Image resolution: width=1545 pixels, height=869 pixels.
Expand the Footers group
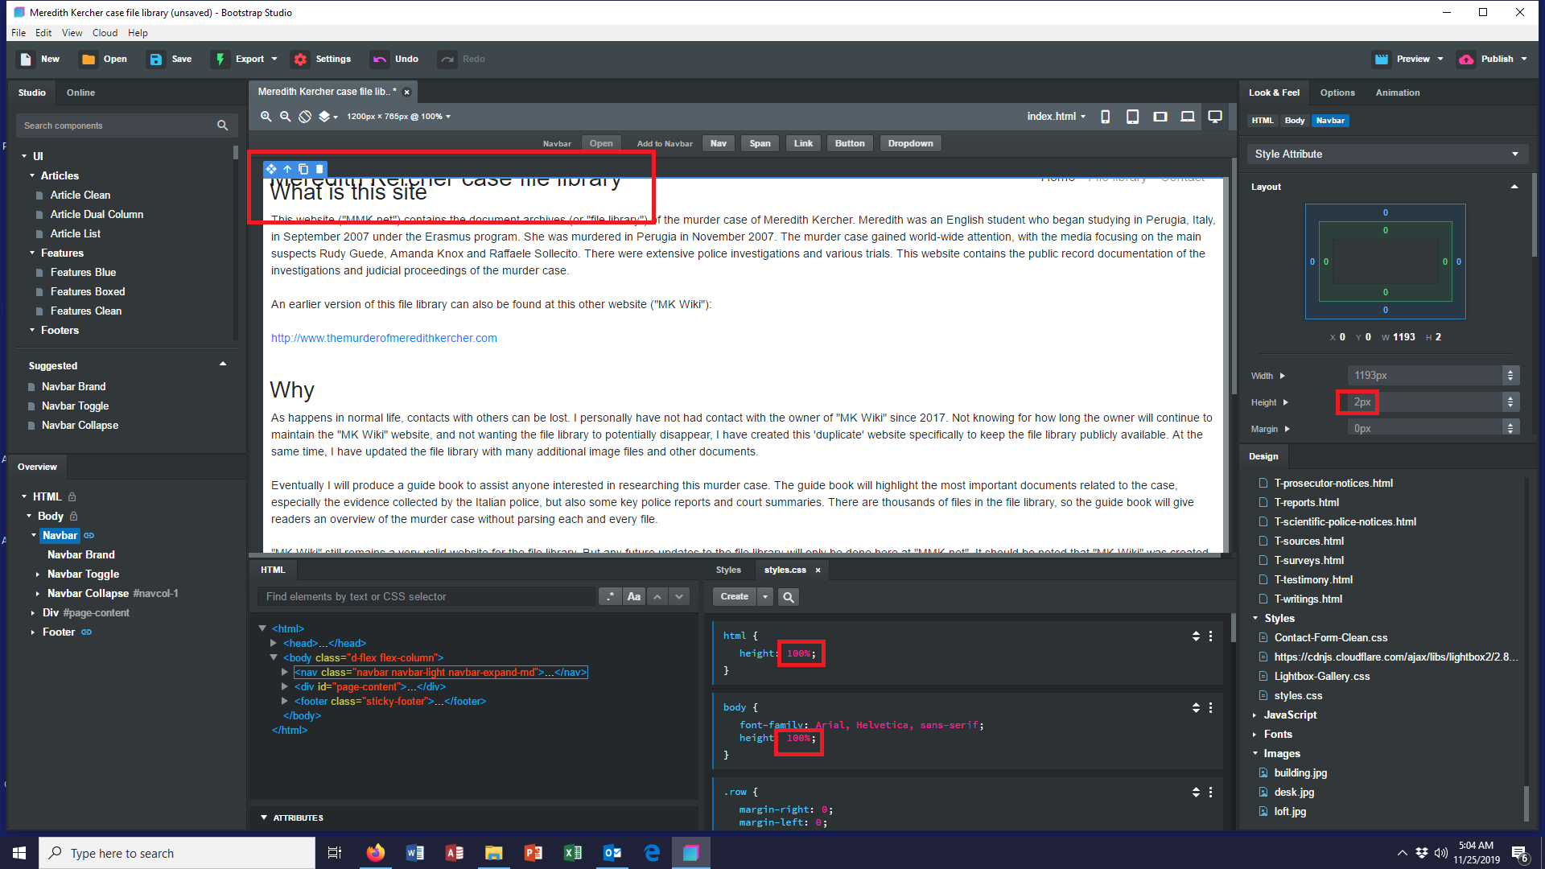(32, 330)
